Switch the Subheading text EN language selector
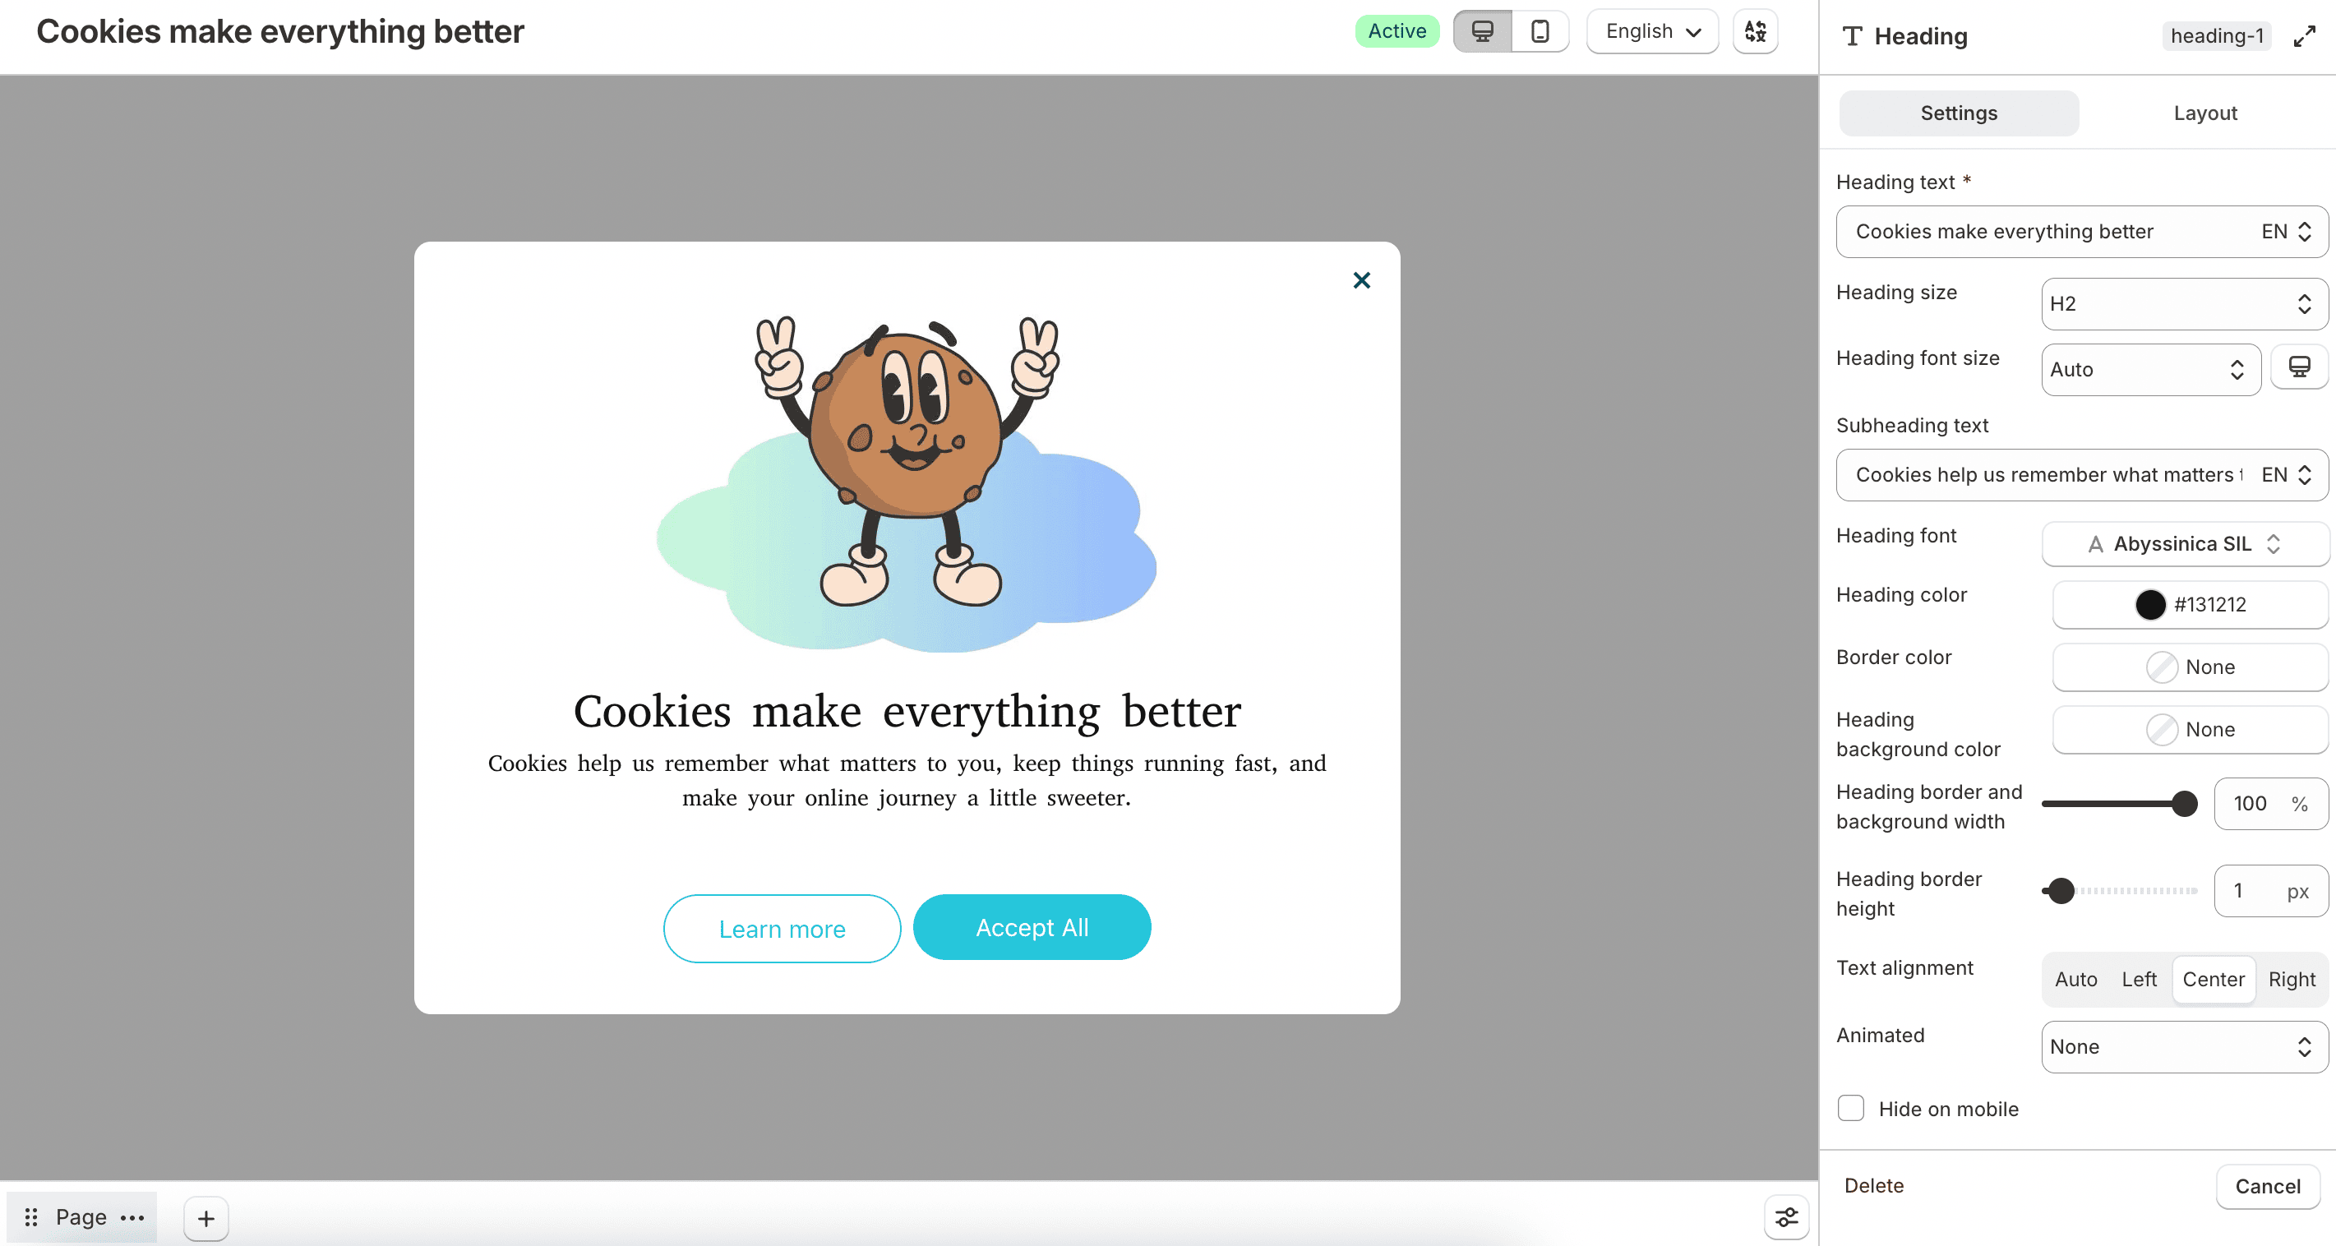 pyautogui.click(x=2286, y=475)
